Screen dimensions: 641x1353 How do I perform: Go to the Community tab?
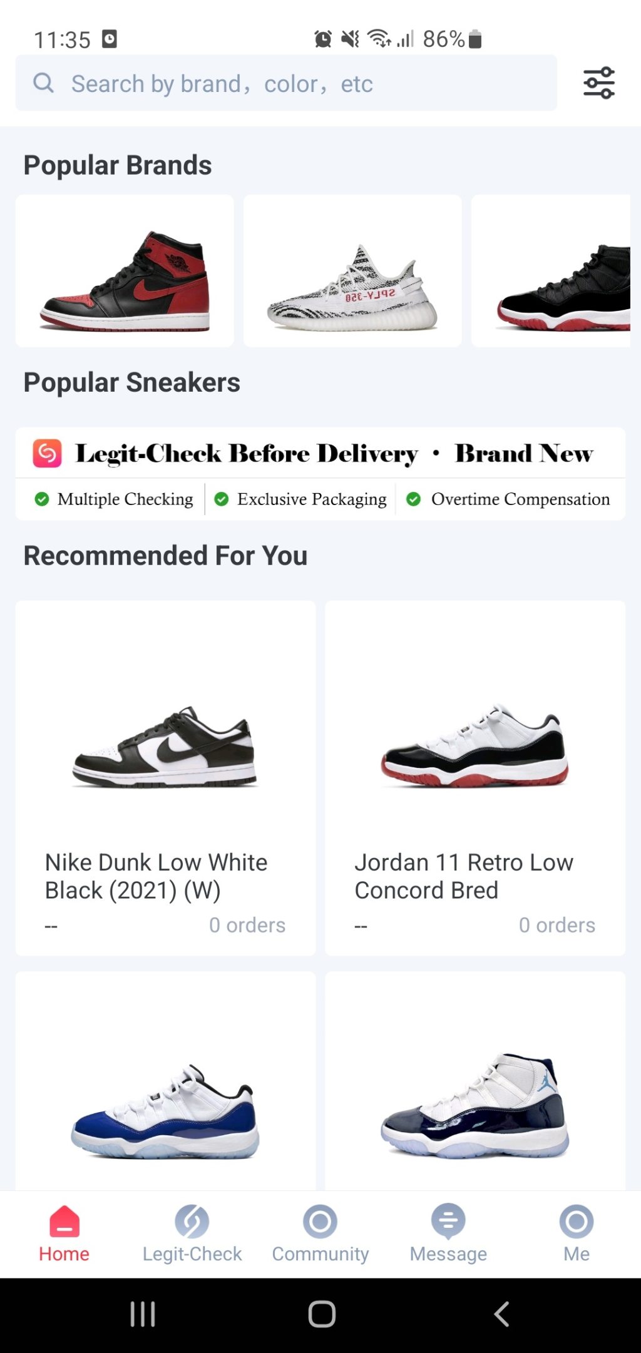click(x=320, y=1233)
